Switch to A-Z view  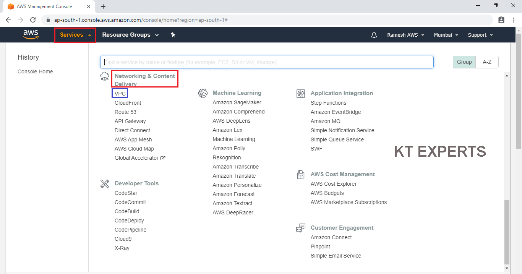(x=487, y=62)
